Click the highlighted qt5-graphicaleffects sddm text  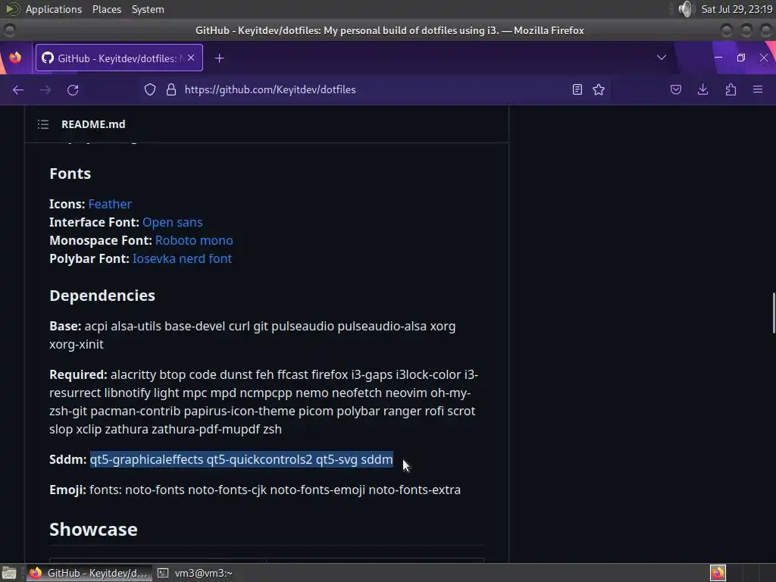click(242, 459)
